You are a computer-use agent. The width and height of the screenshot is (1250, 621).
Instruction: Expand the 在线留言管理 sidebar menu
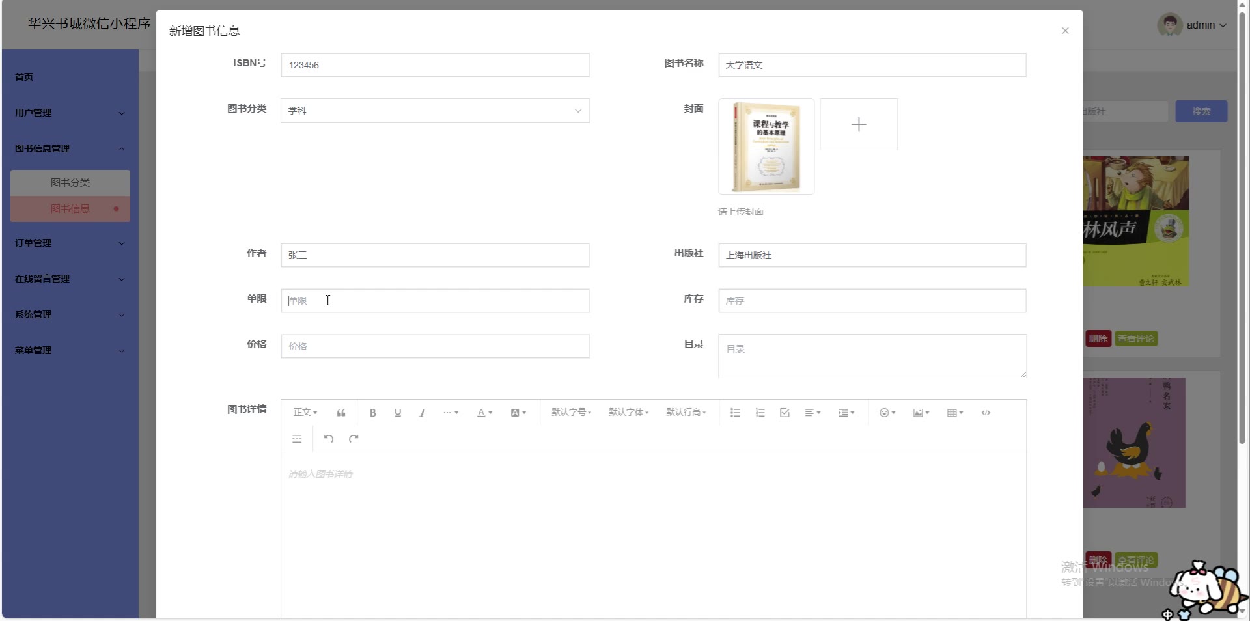coord(70,279)
